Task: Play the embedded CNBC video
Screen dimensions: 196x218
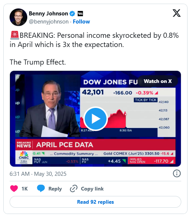Action: coord(95,119)
